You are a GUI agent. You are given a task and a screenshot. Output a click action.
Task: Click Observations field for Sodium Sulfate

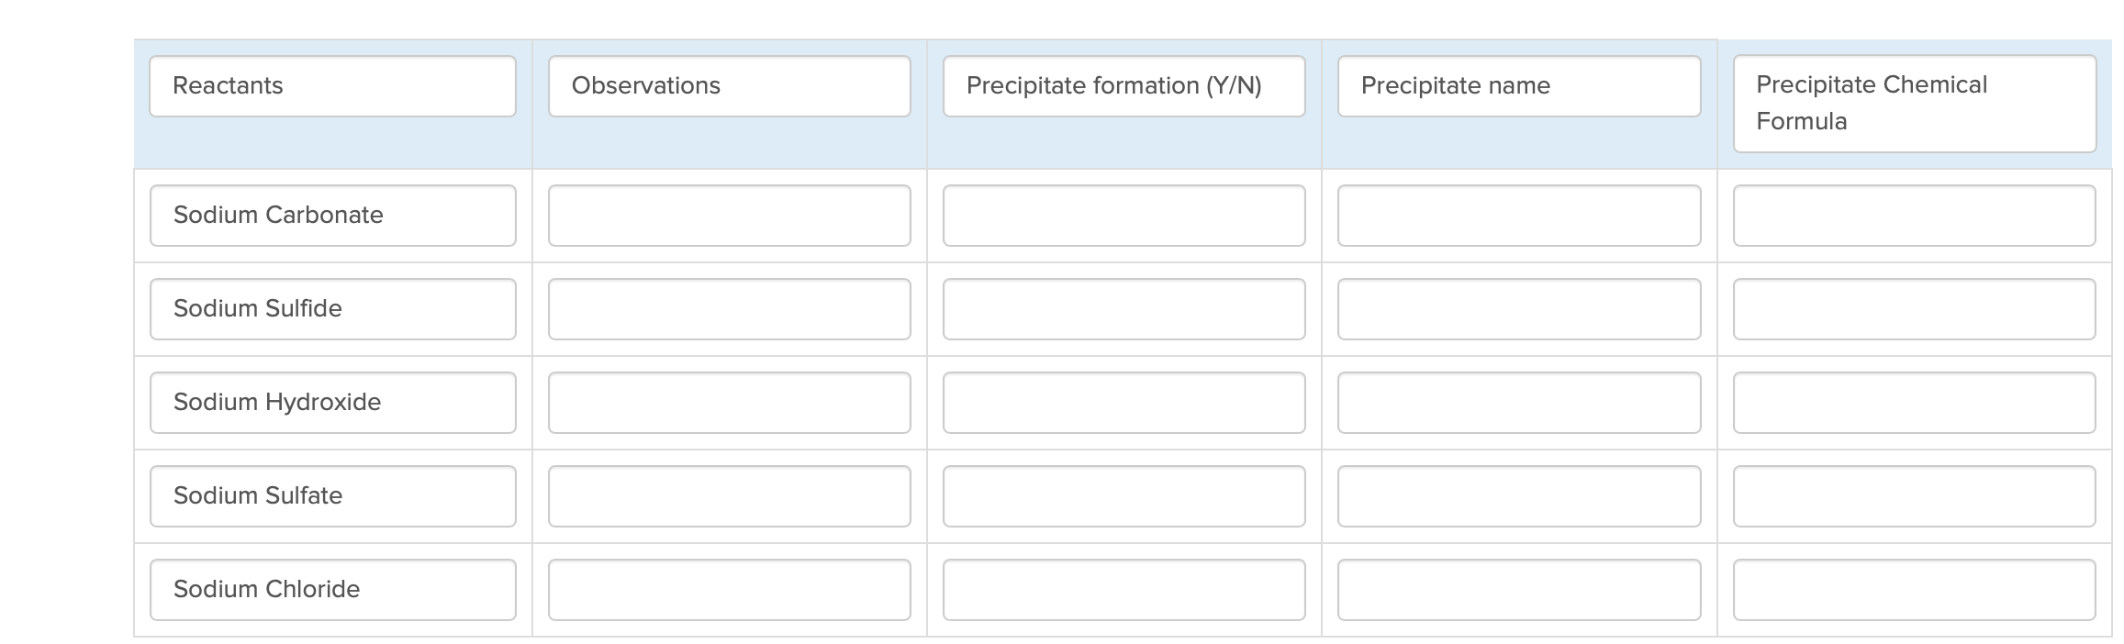point(729,496)
